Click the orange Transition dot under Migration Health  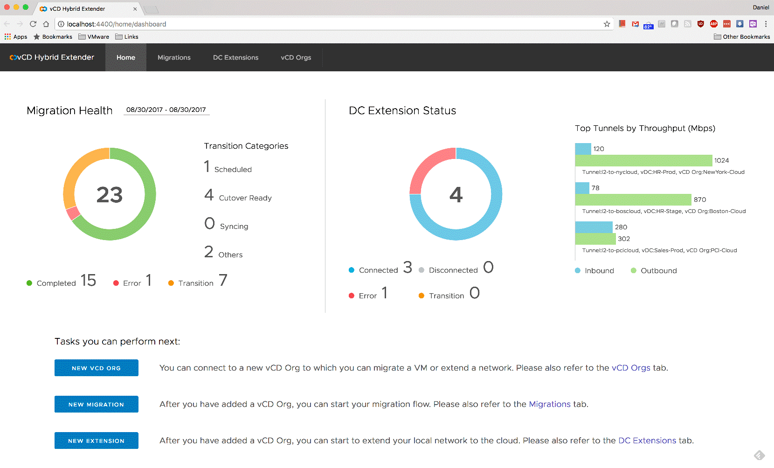pos(171,283)
